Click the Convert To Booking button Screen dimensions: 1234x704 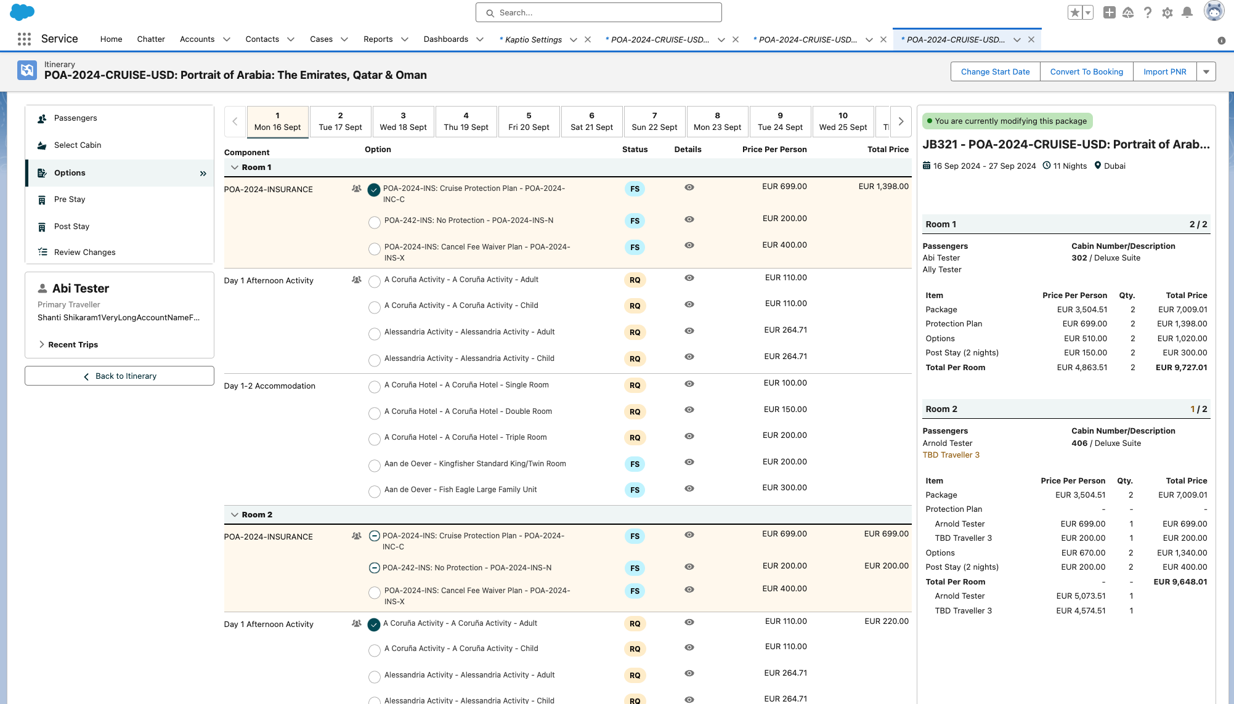pyautogui.click(x=1086, y=71)
